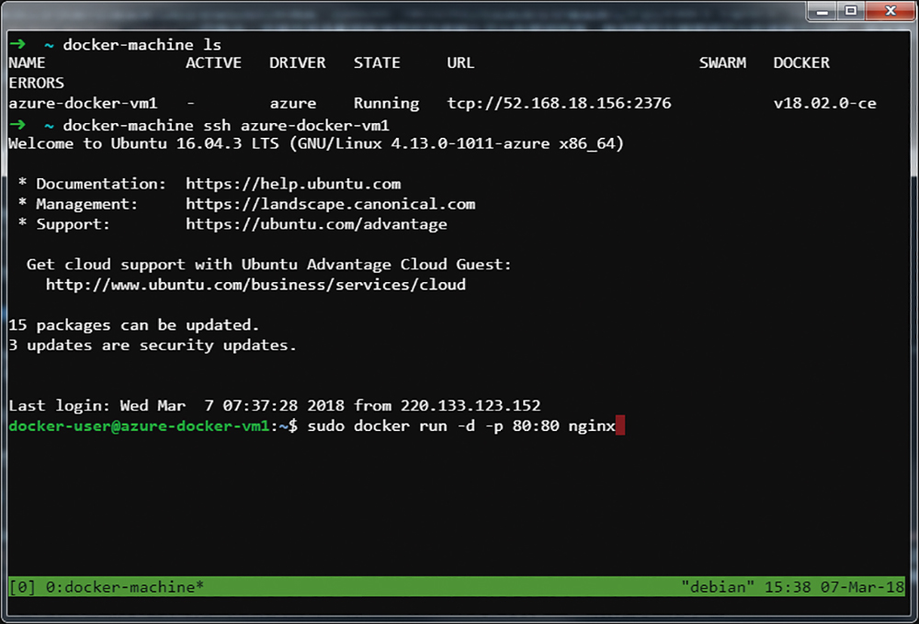Click the tcp://52.168.18.156:2376 machine URL
Screen dimensions: 919x624
(559, 103)
